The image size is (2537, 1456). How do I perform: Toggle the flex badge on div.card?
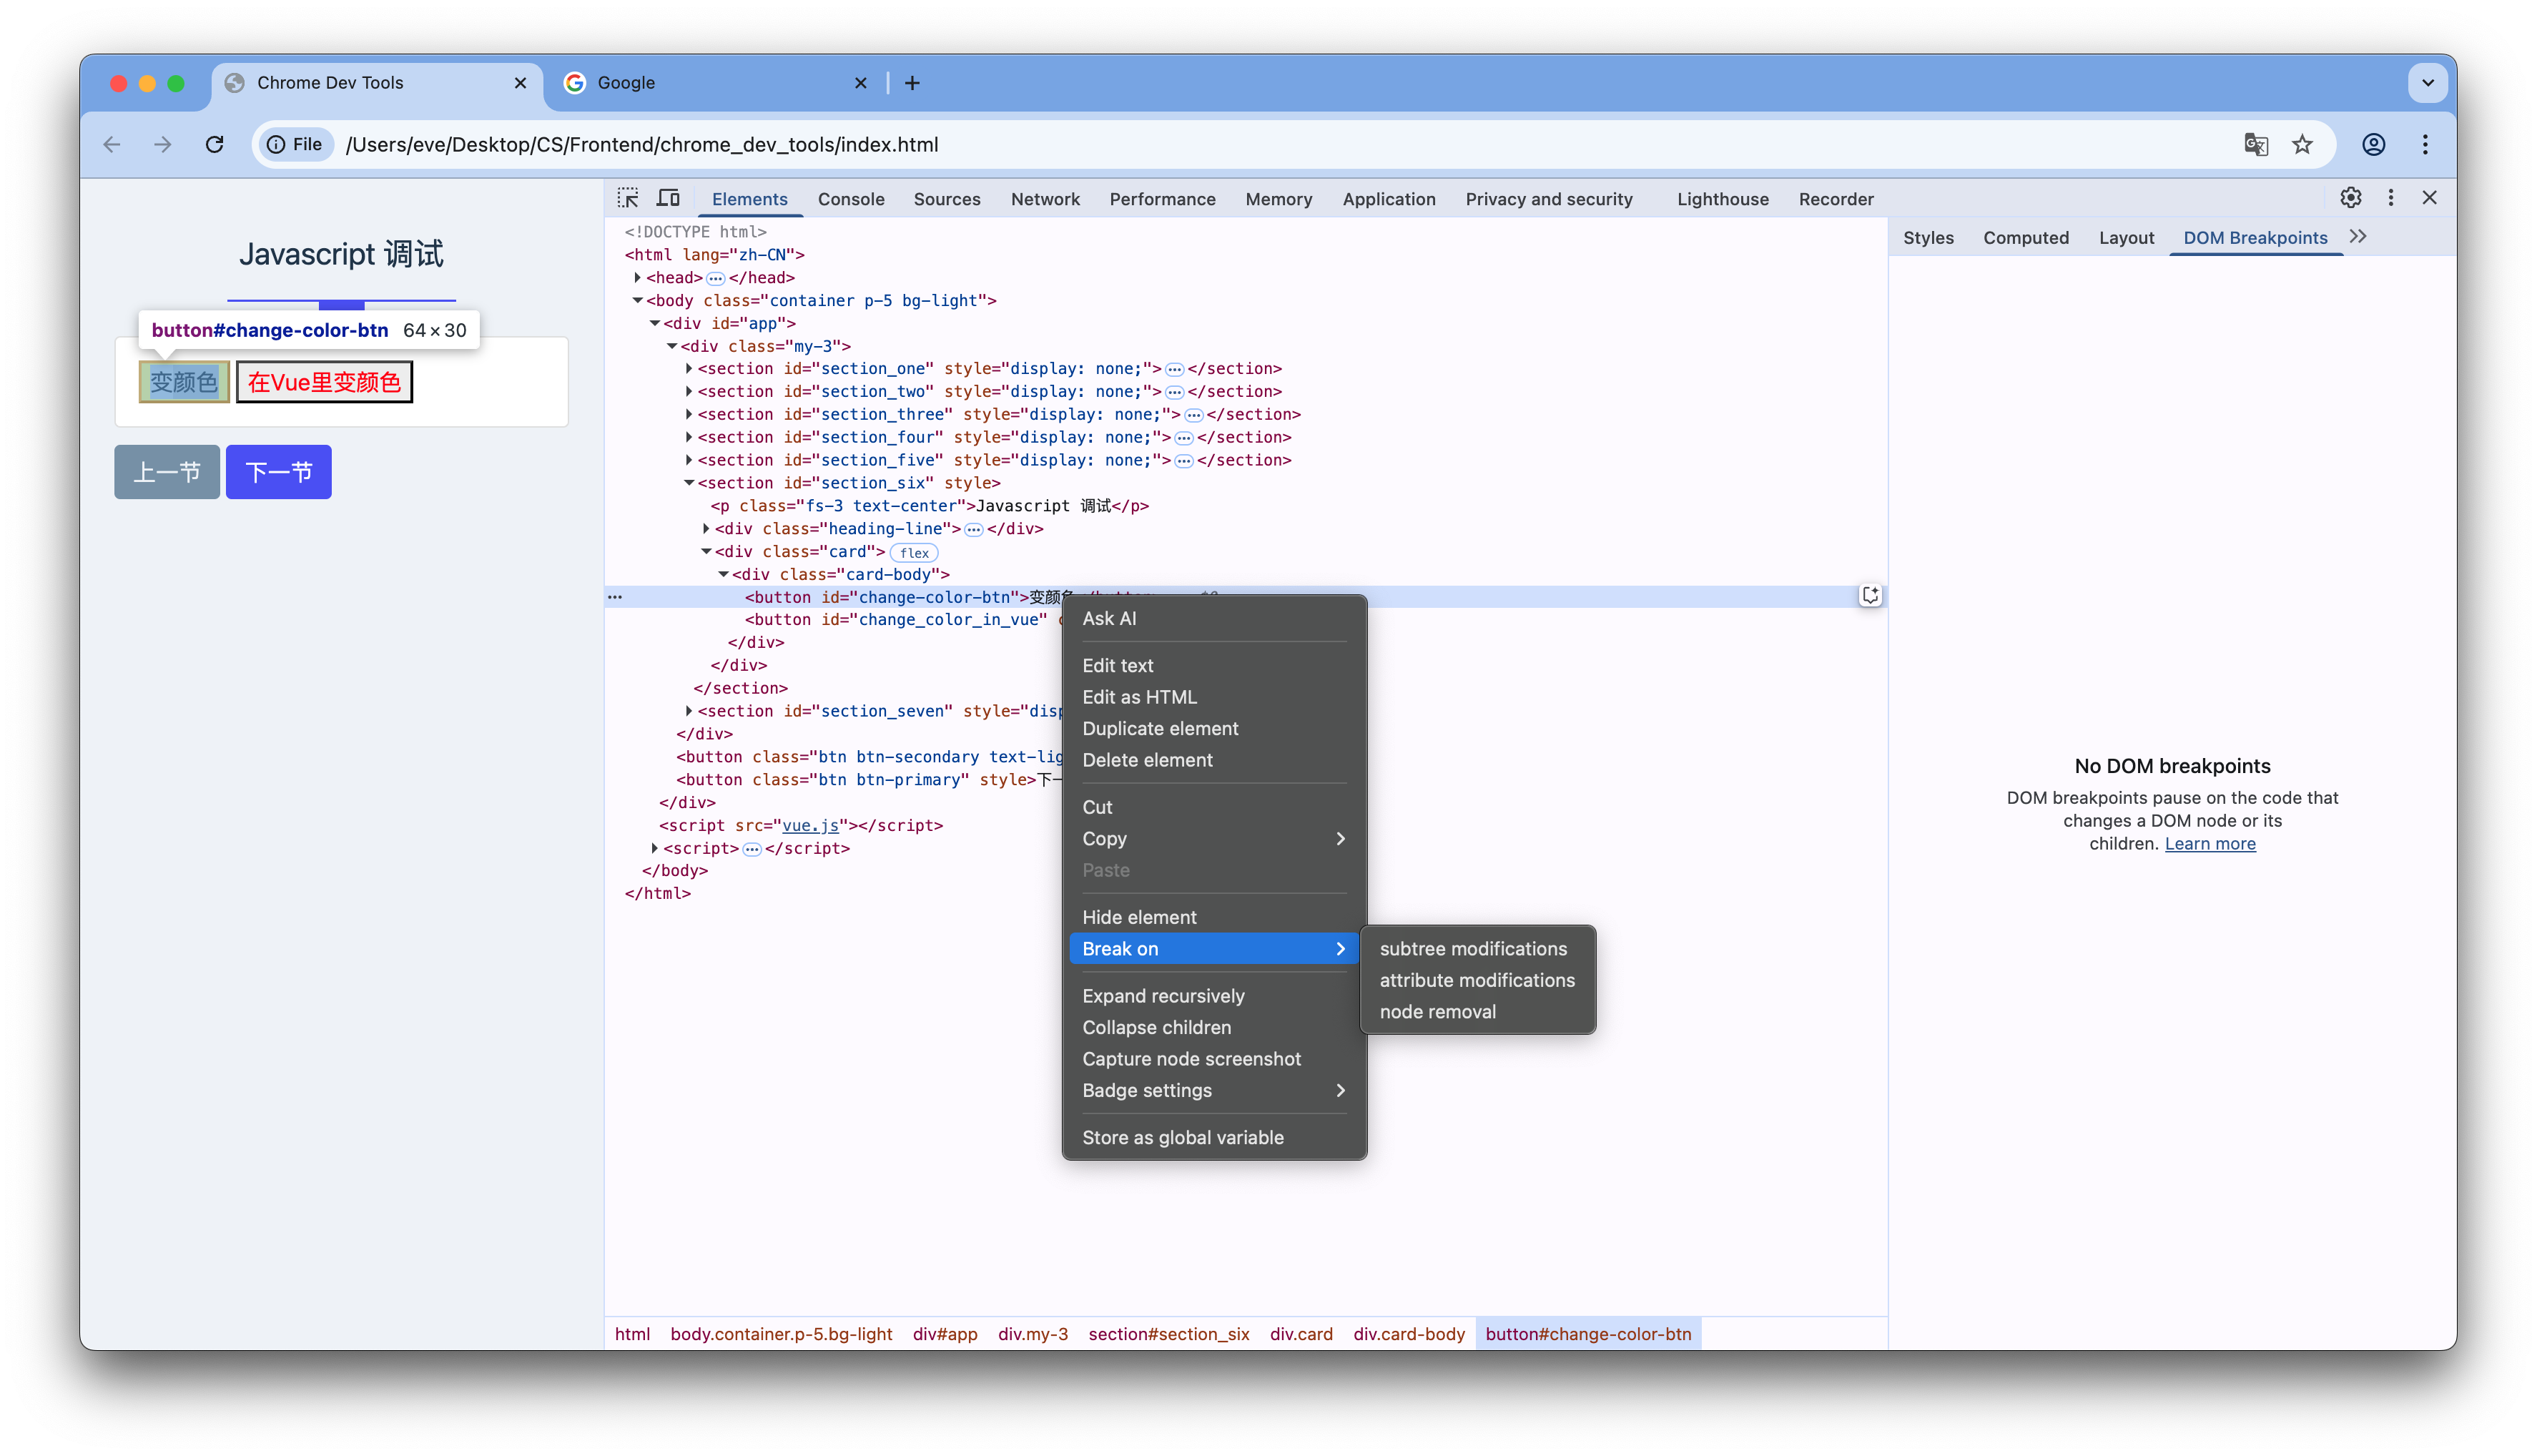[912, 552]
